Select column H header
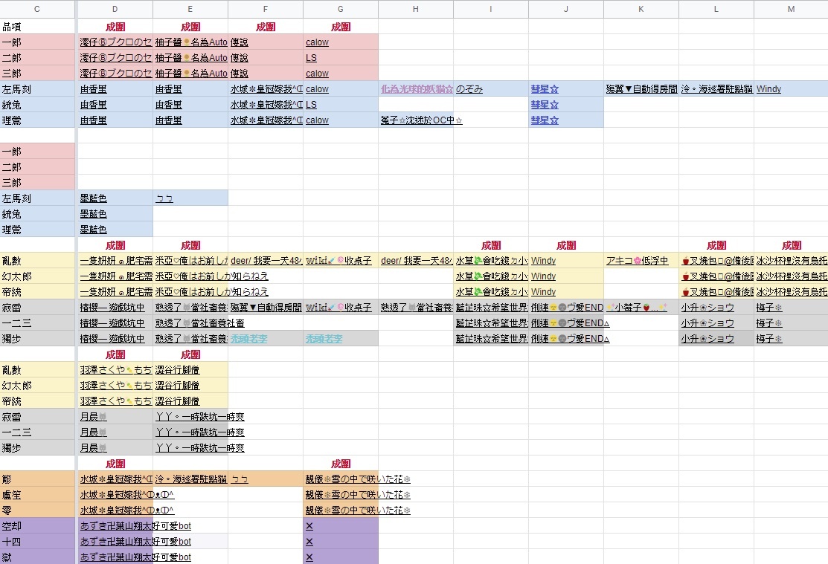828x564 pixels. pos(416,9)
